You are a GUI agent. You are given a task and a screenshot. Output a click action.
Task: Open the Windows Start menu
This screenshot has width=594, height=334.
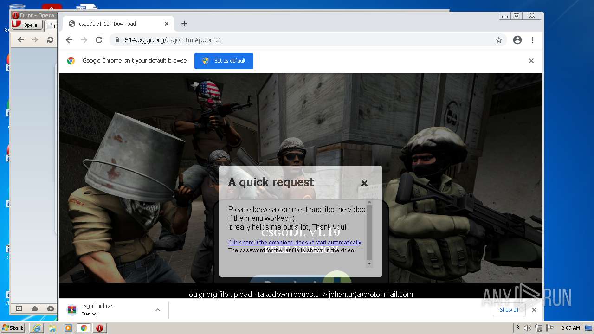coord(13,328)
